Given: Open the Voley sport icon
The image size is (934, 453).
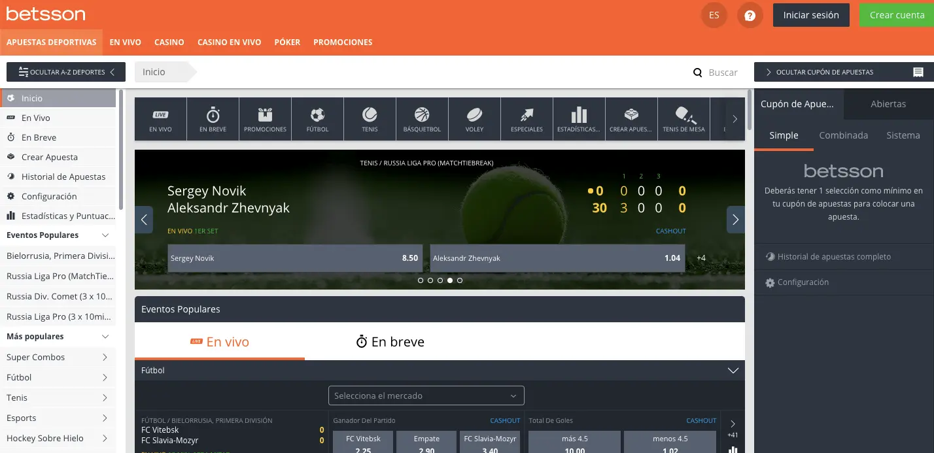Looking at the screenshot, I should 474,118.
